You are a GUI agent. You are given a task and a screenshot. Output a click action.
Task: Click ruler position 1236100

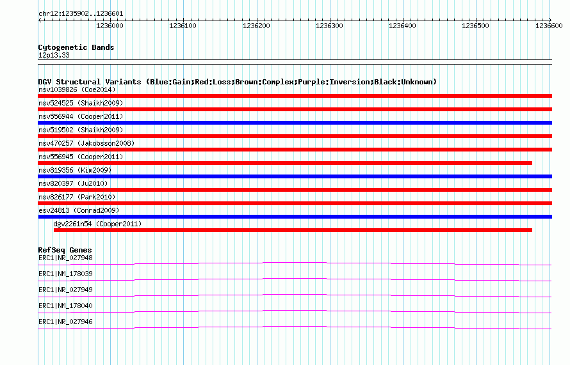coord(183,26)
